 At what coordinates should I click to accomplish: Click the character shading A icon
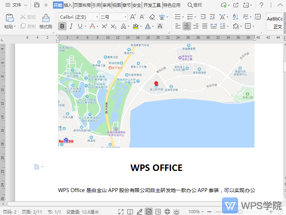click(x=160, y=27)
